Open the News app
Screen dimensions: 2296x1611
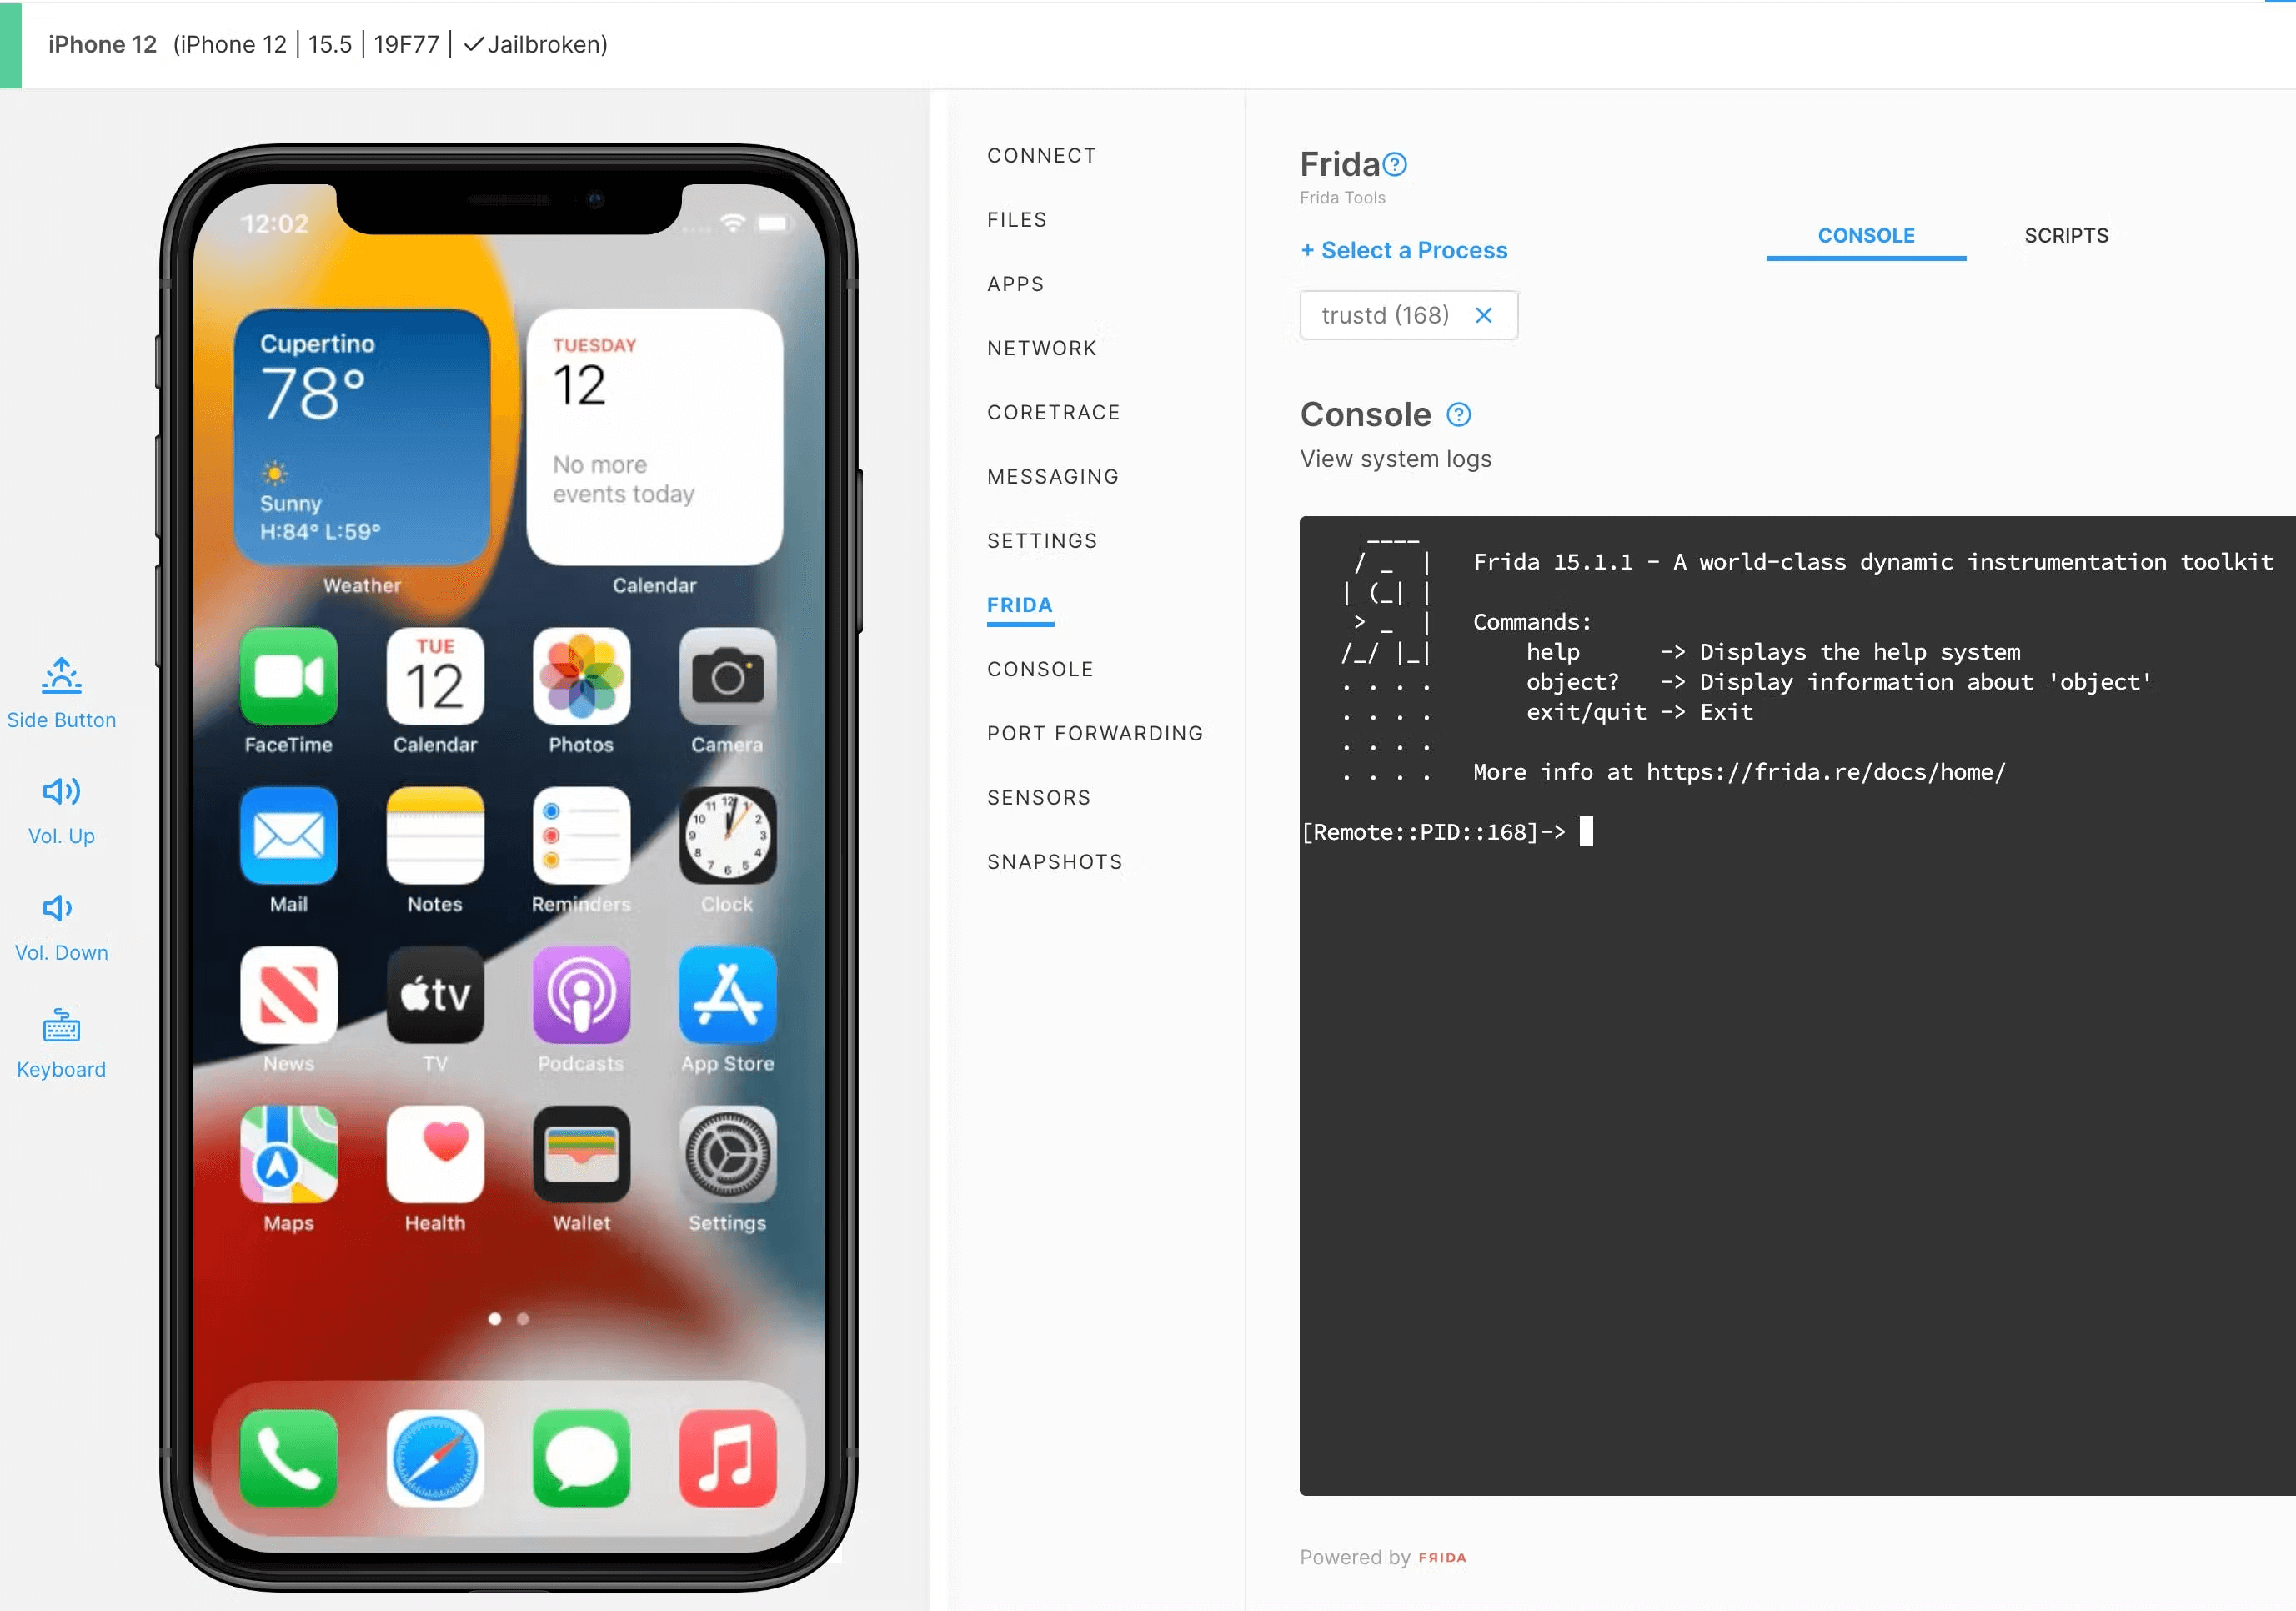288,995
